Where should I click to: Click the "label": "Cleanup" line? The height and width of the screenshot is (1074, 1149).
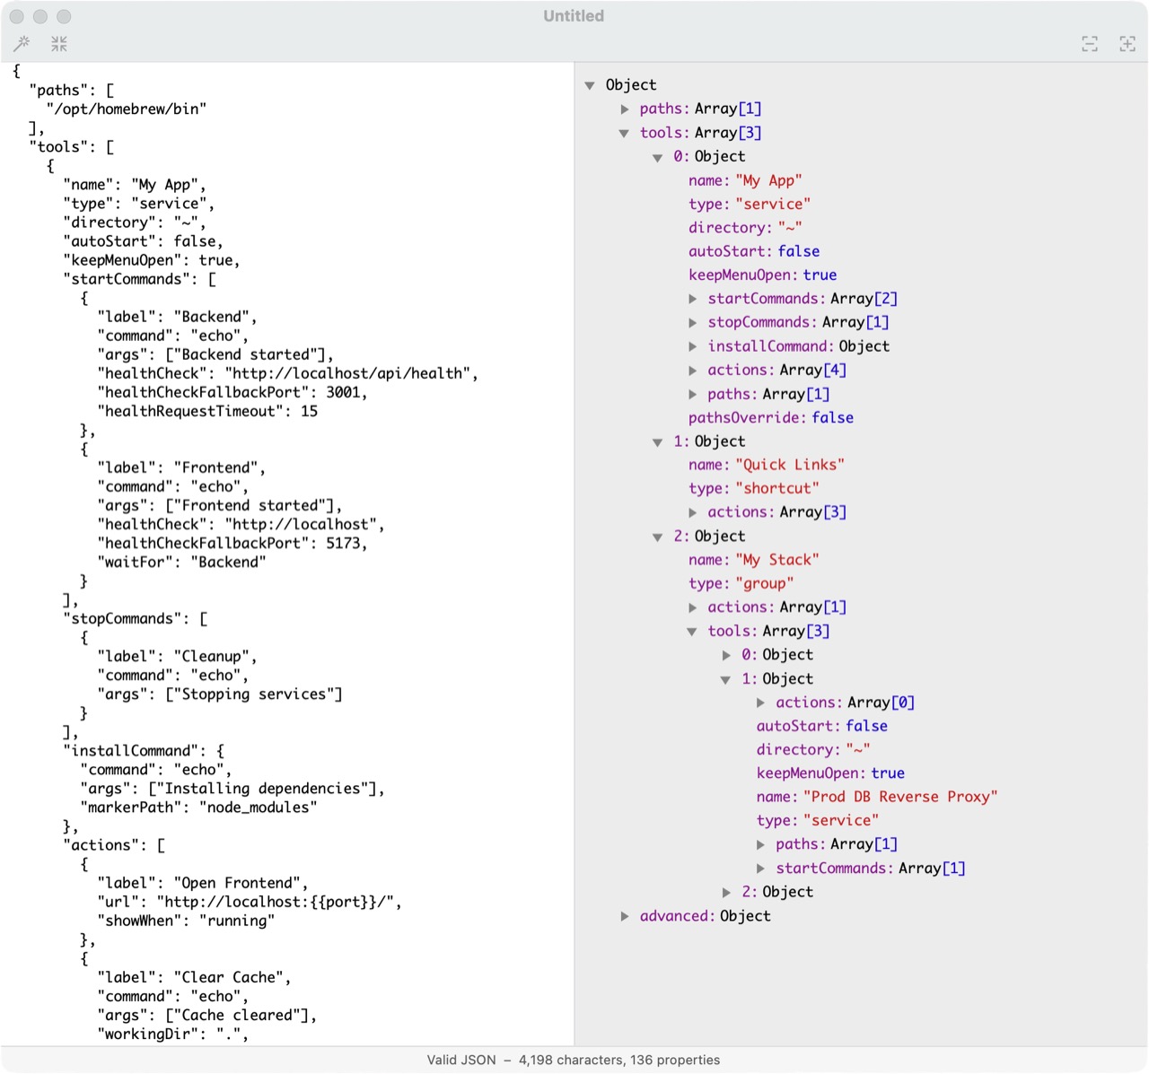pyautogui.click(x=178, y=656)
